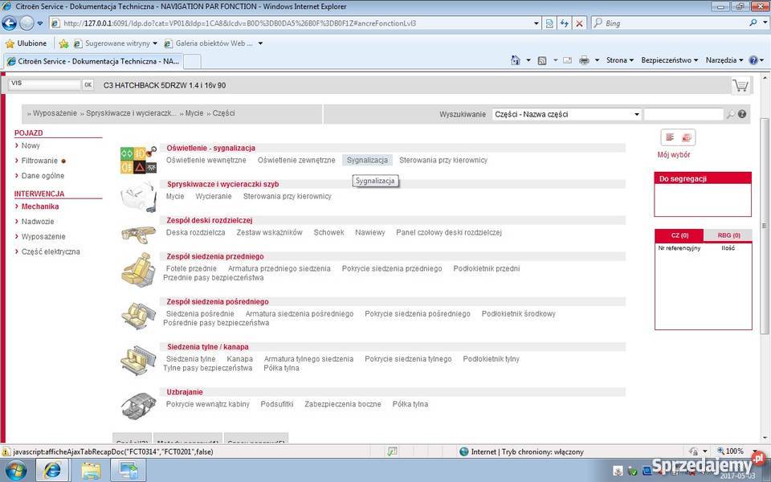Open Nadwozie in the Interwencja sidebar
The width and height of the screenshot is (771, 482).
pyautogui.click(x=38, y=221)
